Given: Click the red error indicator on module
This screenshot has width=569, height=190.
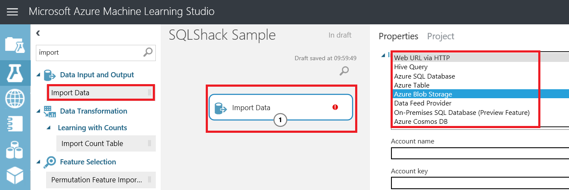Looking at the screenshot, I should 335,108.
